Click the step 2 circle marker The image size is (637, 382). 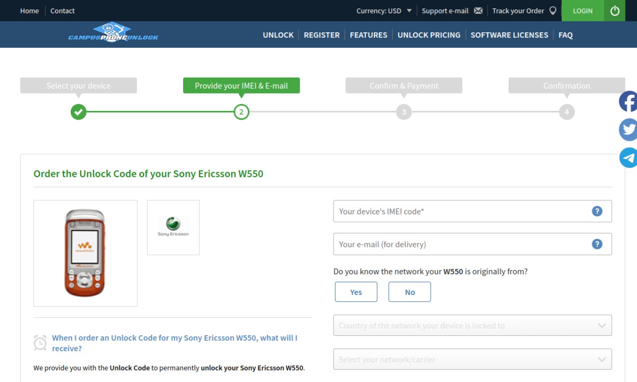pyautogui.click(x=241, y=112)
